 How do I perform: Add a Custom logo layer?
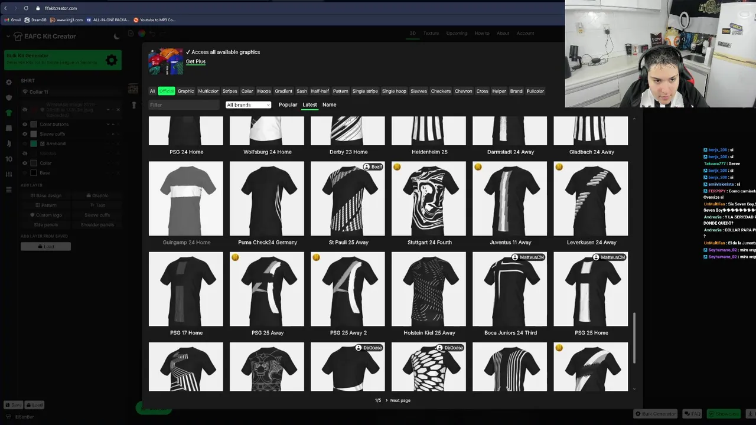pos(46,215)
